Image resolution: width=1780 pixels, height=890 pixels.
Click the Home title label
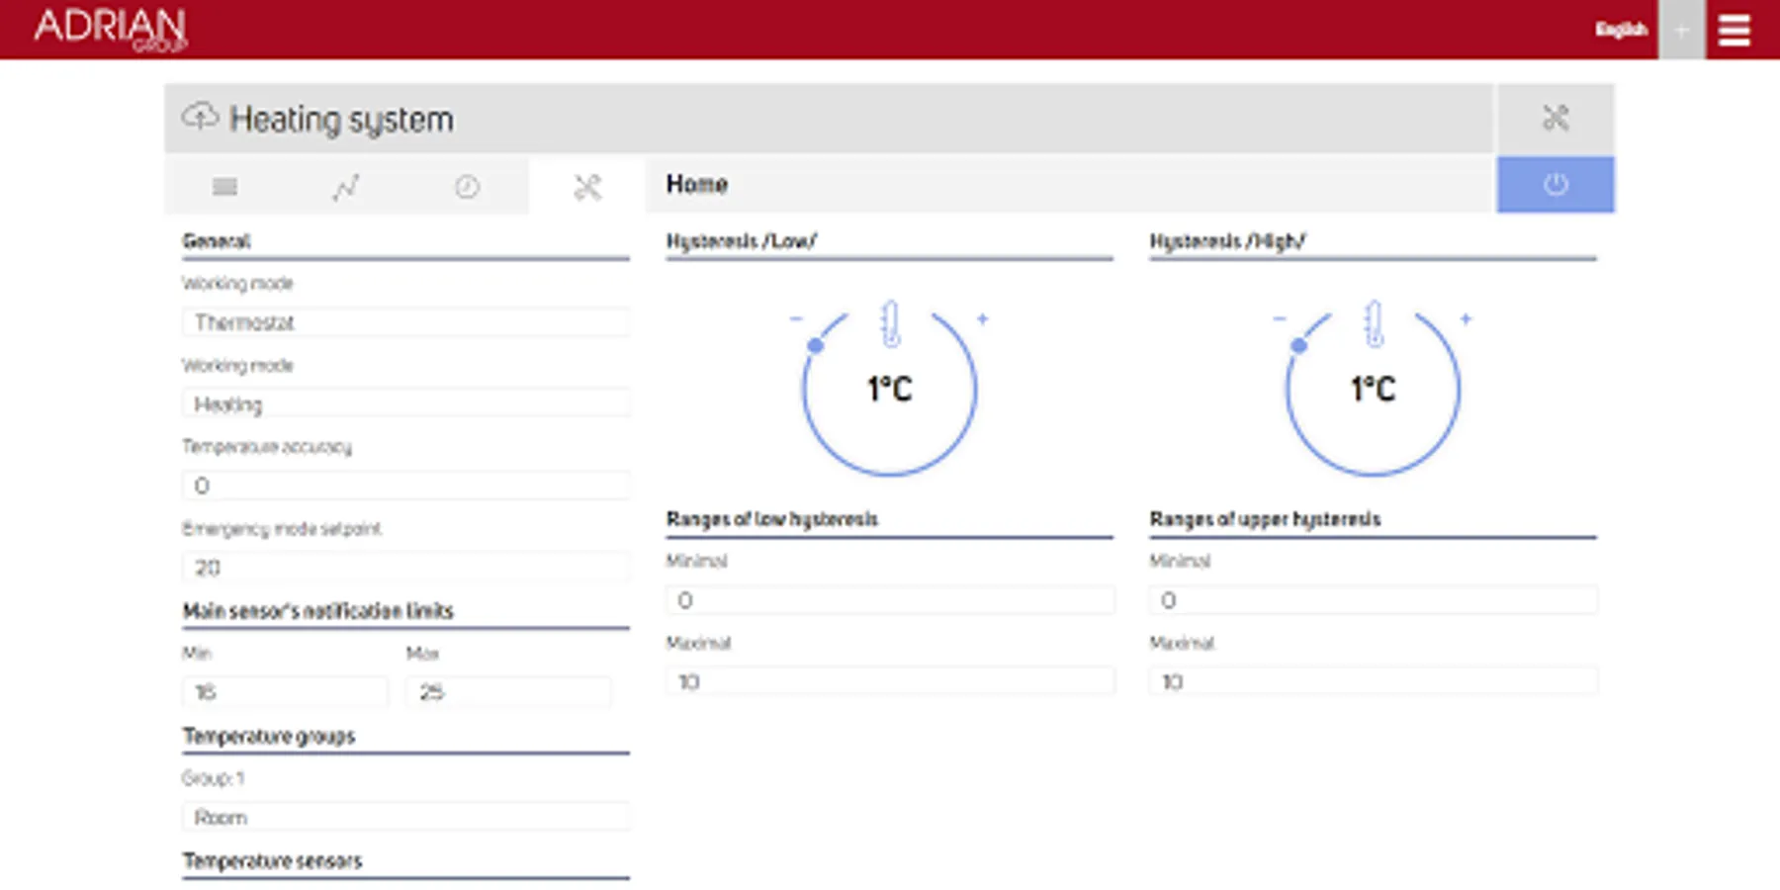pyautogui.click(x=696, y=184)
